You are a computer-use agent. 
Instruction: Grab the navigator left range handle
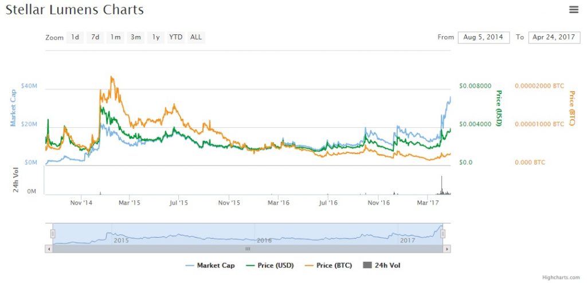[x=53, y=234]
